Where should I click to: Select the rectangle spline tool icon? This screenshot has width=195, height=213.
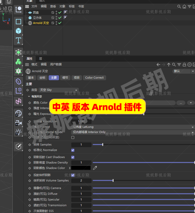coord(18,21)
